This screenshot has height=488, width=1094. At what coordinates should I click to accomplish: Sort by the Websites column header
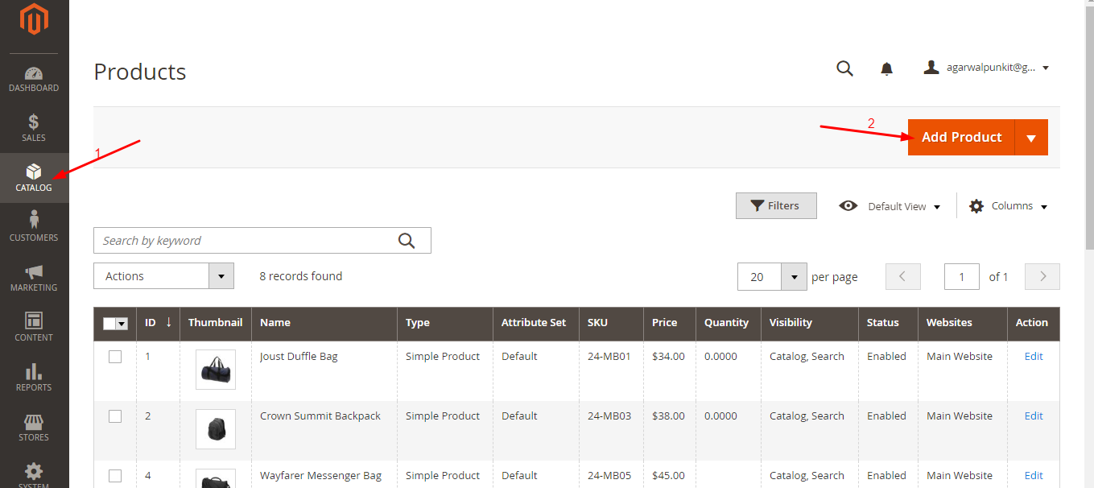(x=963, y=323)
